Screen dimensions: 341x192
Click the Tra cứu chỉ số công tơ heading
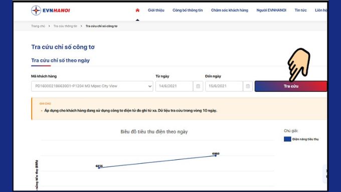(63, 47)
